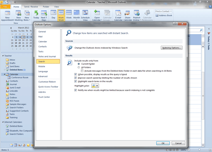Select Customize Ribbon category
The width and height of the screenshot is (212, 152).
click(x=48, y=82)
